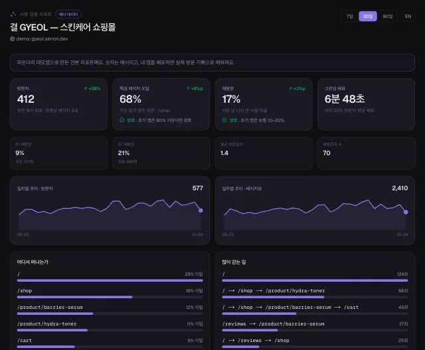Click the endpoint dot on the 577 chart
The height and width of the screenshot is (350, 425).
[x=201, y=210]
